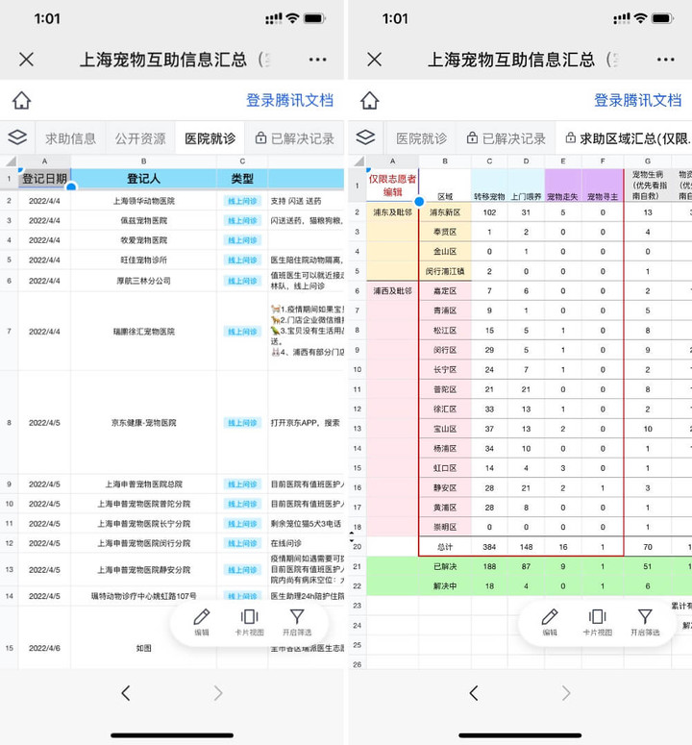This screenshot has width=692, height=745.
Task: Enable 开启筛选 filter on right screen
Action: [x=645, y=622]
